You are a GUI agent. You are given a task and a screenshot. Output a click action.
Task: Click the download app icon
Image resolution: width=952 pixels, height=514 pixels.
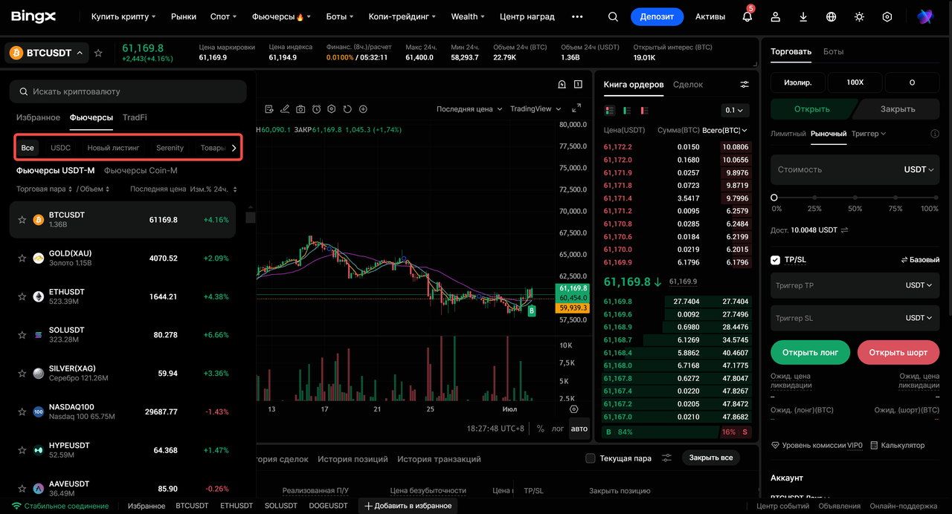pos(803,16)
